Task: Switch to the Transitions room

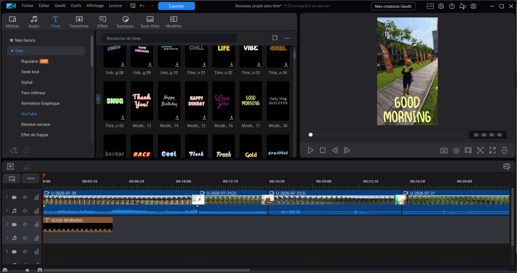Action: tap(79, 22)
